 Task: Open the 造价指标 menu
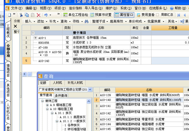(75, 8)
